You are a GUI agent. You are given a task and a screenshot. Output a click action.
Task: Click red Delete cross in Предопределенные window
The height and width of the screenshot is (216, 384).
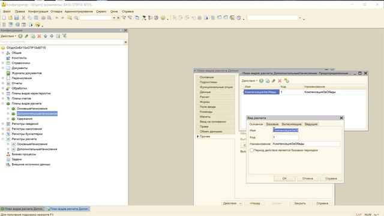(x=280, y=81)
